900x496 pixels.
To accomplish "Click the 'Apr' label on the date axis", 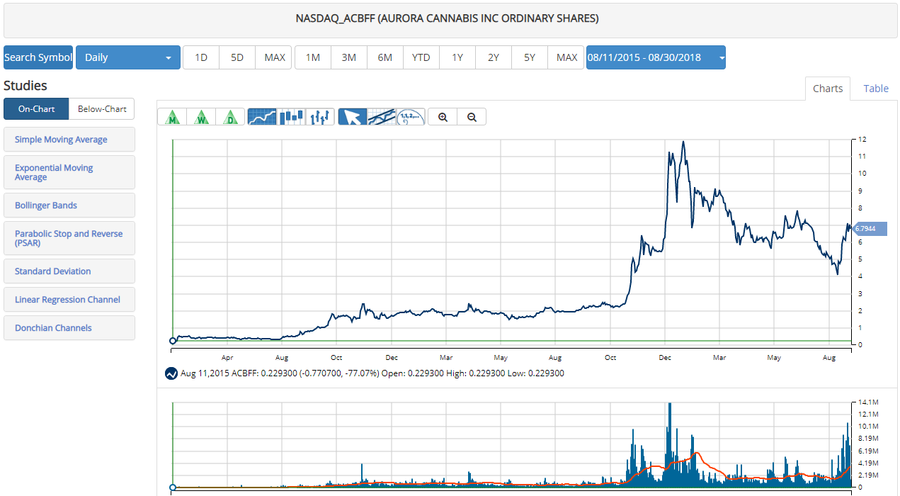I will click(x=227, y=358).
